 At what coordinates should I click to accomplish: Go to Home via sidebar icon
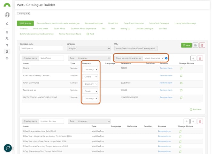point(7,32)
